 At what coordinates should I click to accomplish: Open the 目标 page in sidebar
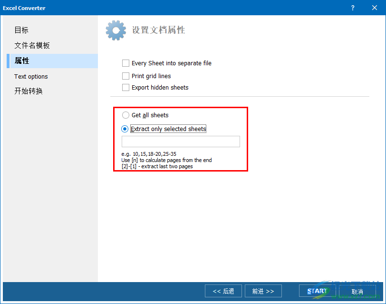(21, 30)
